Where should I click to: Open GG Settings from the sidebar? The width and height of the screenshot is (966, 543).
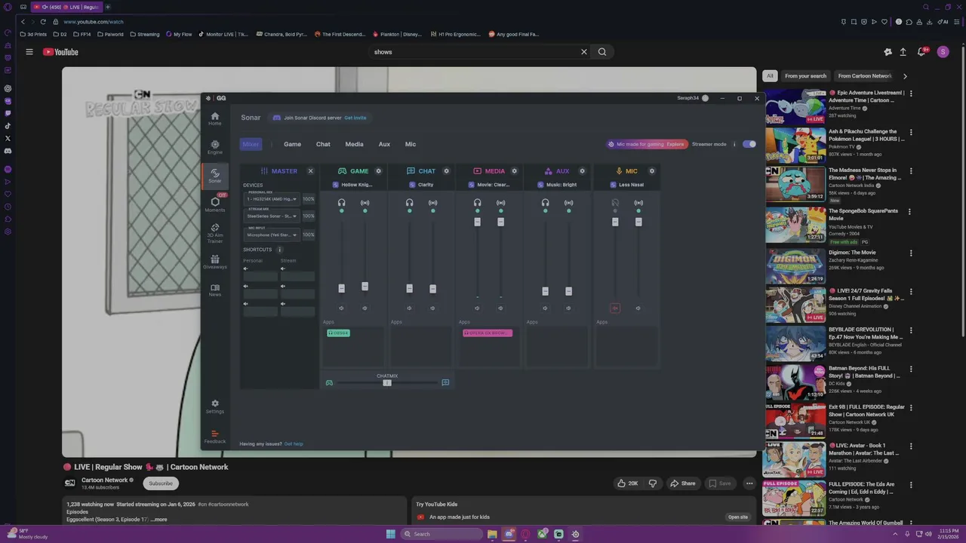[215, 406]
